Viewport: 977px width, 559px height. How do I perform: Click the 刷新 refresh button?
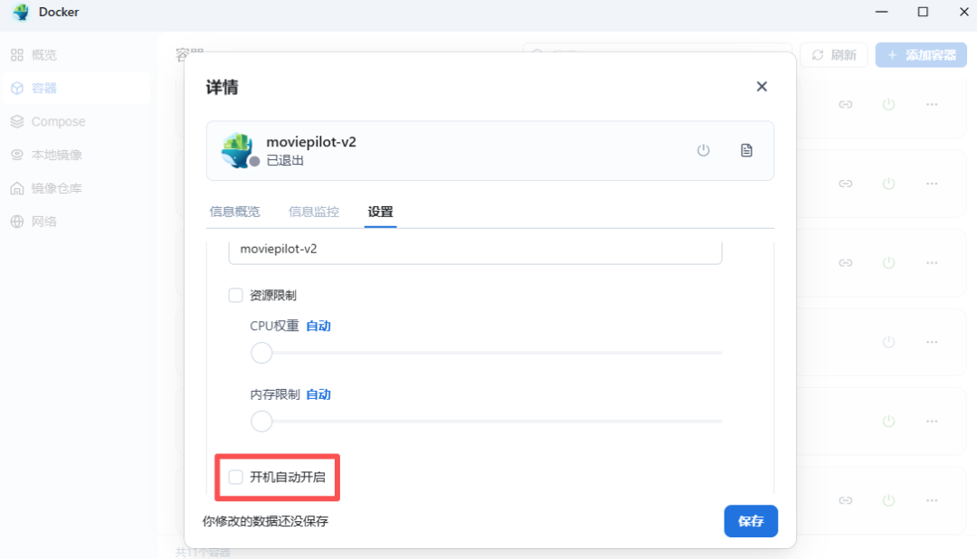(x=833, y=54)
